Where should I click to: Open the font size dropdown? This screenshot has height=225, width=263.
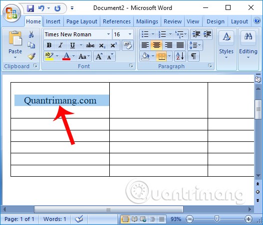point(130,34)
